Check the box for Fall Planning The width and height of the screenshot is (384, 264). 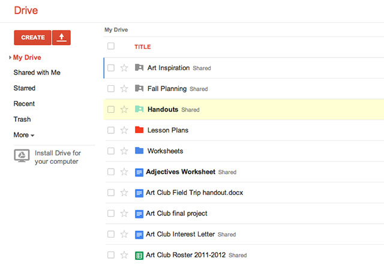click(111, 89)
